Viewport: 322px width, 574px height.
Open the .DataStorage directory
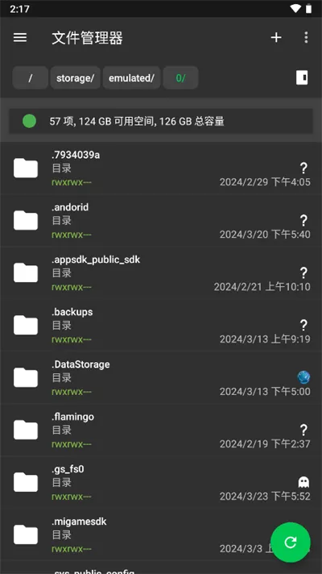click(161, 378)
